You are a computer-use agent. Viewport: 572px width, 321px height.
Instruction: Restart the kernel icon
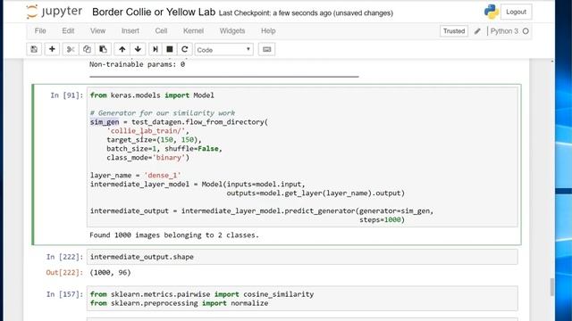click(185, 49)
